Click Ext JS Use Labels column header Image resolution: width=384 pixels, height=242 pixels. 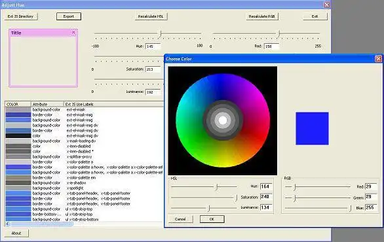113,105
